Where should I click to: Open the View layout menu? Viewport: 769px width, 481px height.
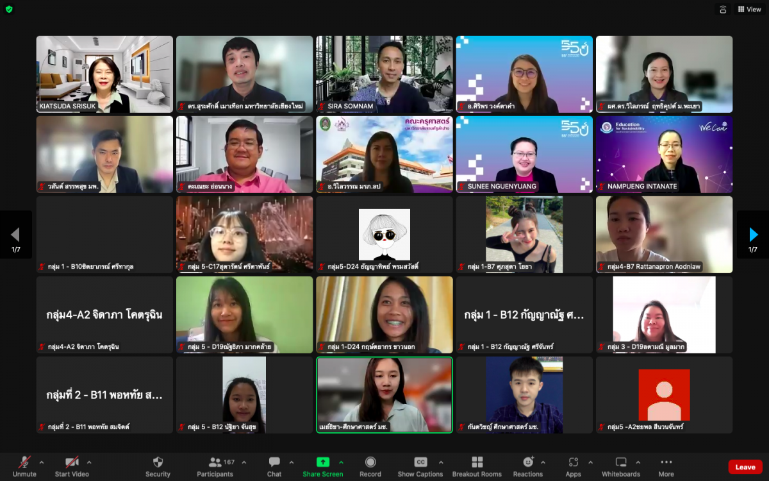(749, 9)
